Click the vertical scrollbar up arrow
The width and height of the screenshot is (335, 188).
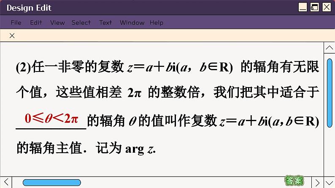coord(329,48)
